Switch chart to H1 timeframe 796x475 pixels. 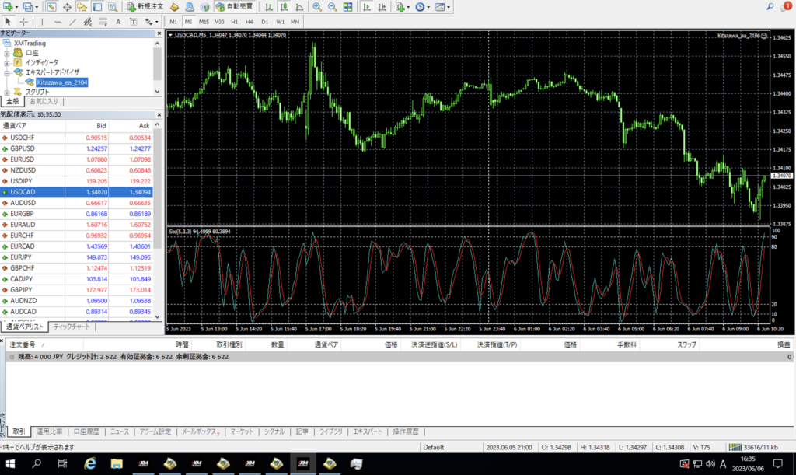click(235, 22)
